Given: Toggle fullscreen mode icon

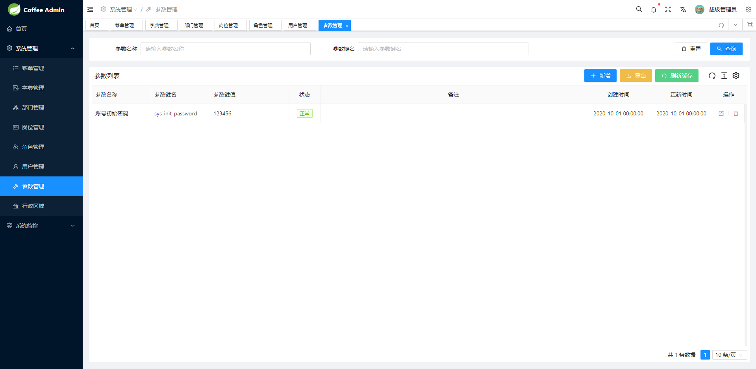Looking at the screenshot, I should coord(668,9).
